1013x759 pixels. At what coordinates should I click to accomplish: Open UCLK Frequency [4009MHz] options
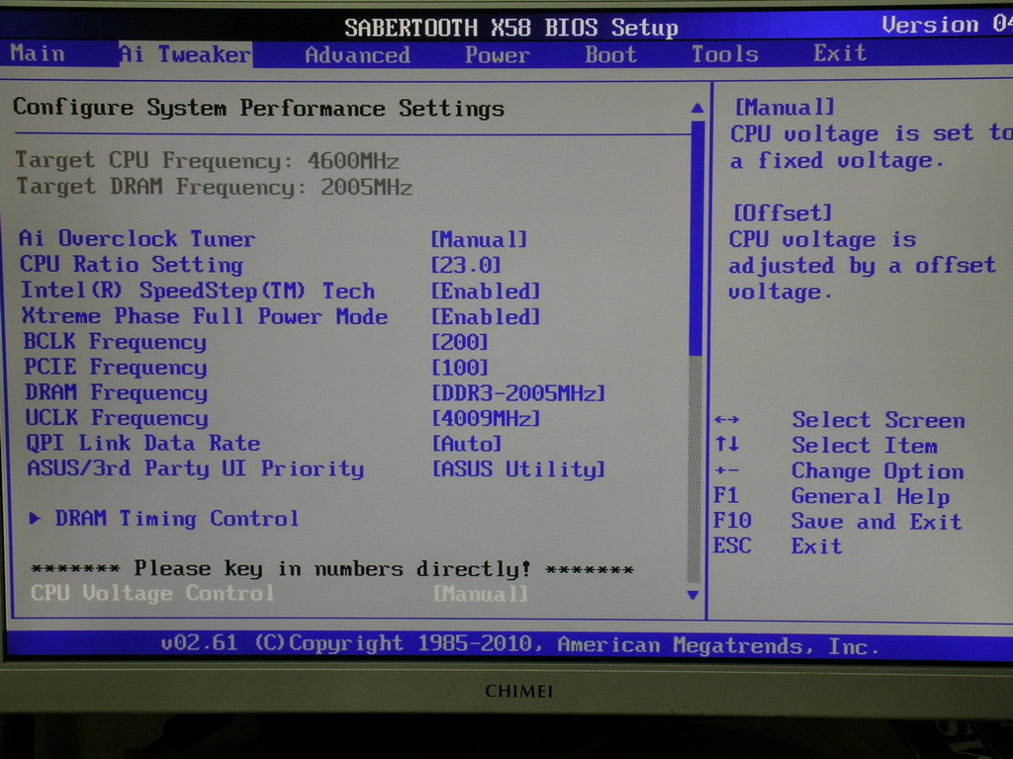pyautogui.click(x=486, y=418)
